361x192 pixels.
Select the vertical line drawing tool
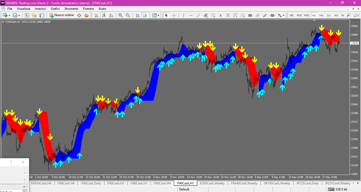coord(183,15)
